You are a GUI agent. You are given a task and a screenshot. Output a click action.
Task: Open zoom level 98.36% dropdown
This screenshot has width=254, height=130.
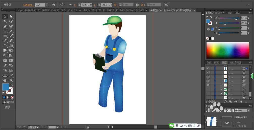[x=38, y=127]
